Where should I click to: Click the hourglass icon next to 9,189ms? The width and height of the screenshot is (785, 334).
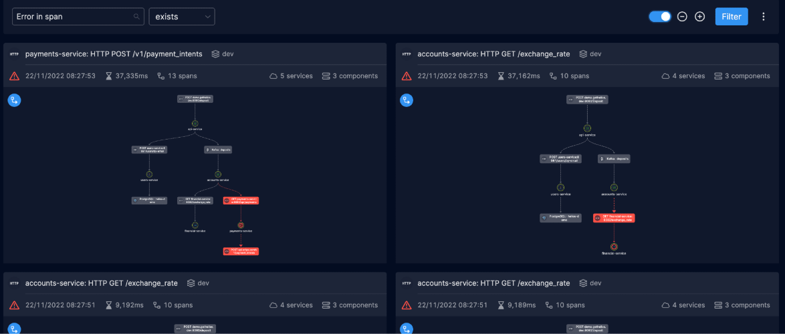(x=501, y=305)
